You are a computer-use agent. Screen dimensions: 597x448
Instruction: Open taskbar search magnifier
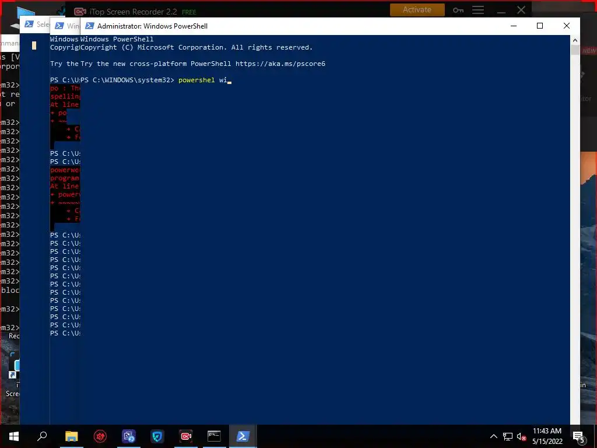(42, 436)
